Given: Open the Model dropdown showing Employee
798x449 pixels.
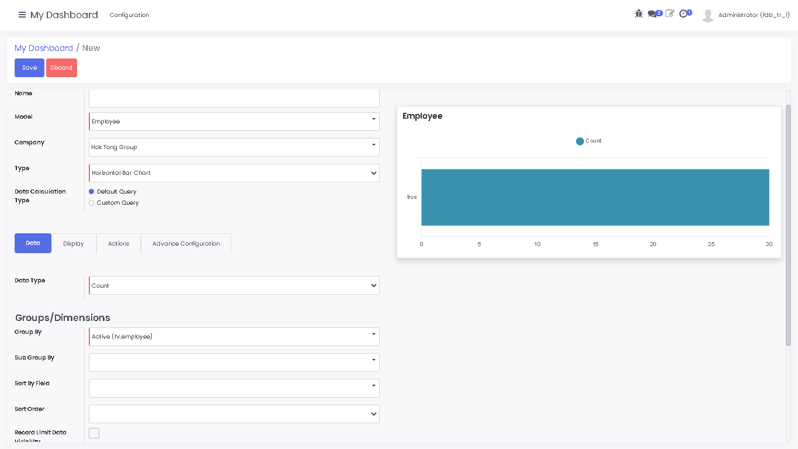Looking at the screenshot, I should [374, 121].
